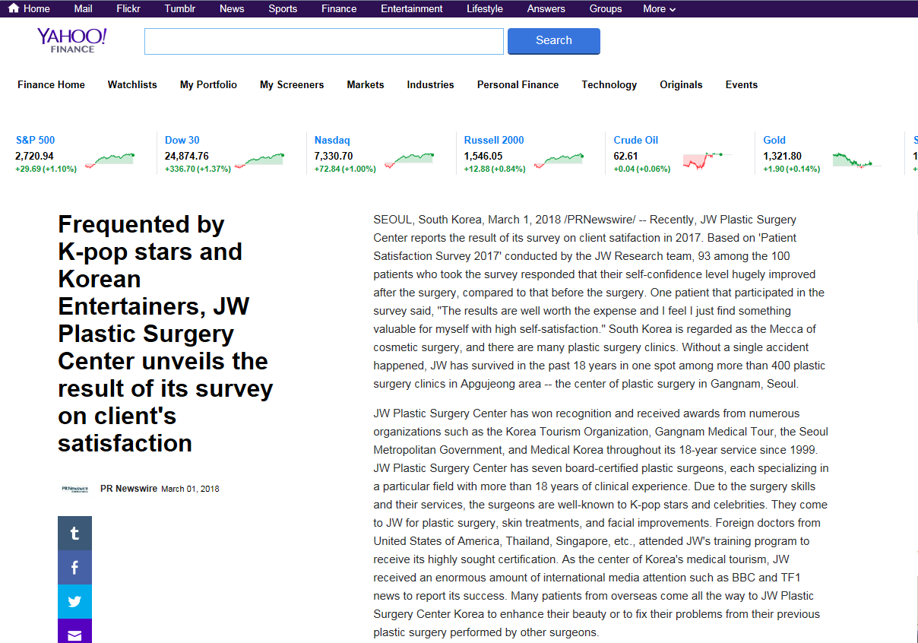
Task: Open the Dow 30 sparkline chart
Action: [x=260, y=160]
